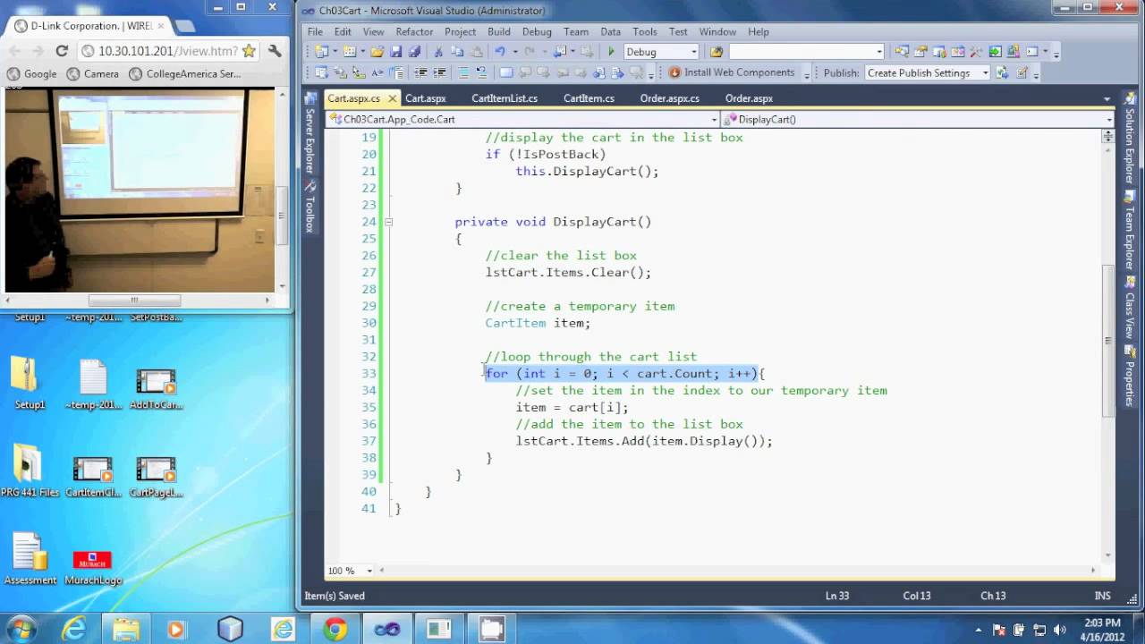Click the Save All icon

coord(414,52)
